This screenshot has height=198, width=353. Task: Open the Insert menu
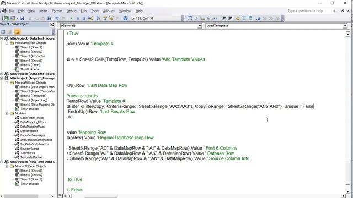pos(43,11)
